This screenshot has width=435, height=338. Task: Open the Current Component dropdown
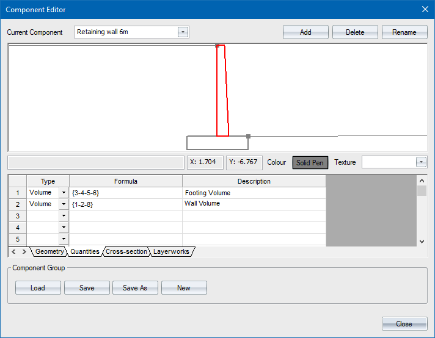coord(183,32)
